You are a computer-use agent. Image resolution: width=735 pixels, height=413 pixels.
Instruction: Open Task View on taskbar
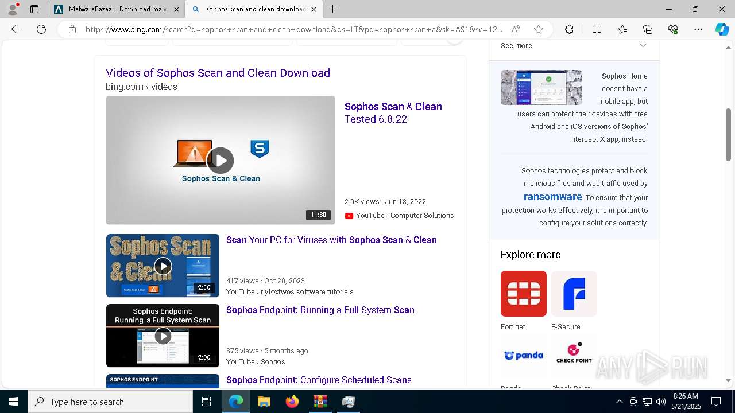[x=207, y=402]
